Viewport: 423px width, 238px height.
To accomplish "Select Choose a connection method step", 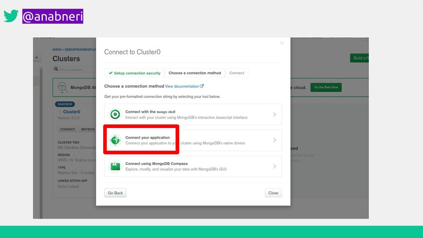I will tap(195, 73).
